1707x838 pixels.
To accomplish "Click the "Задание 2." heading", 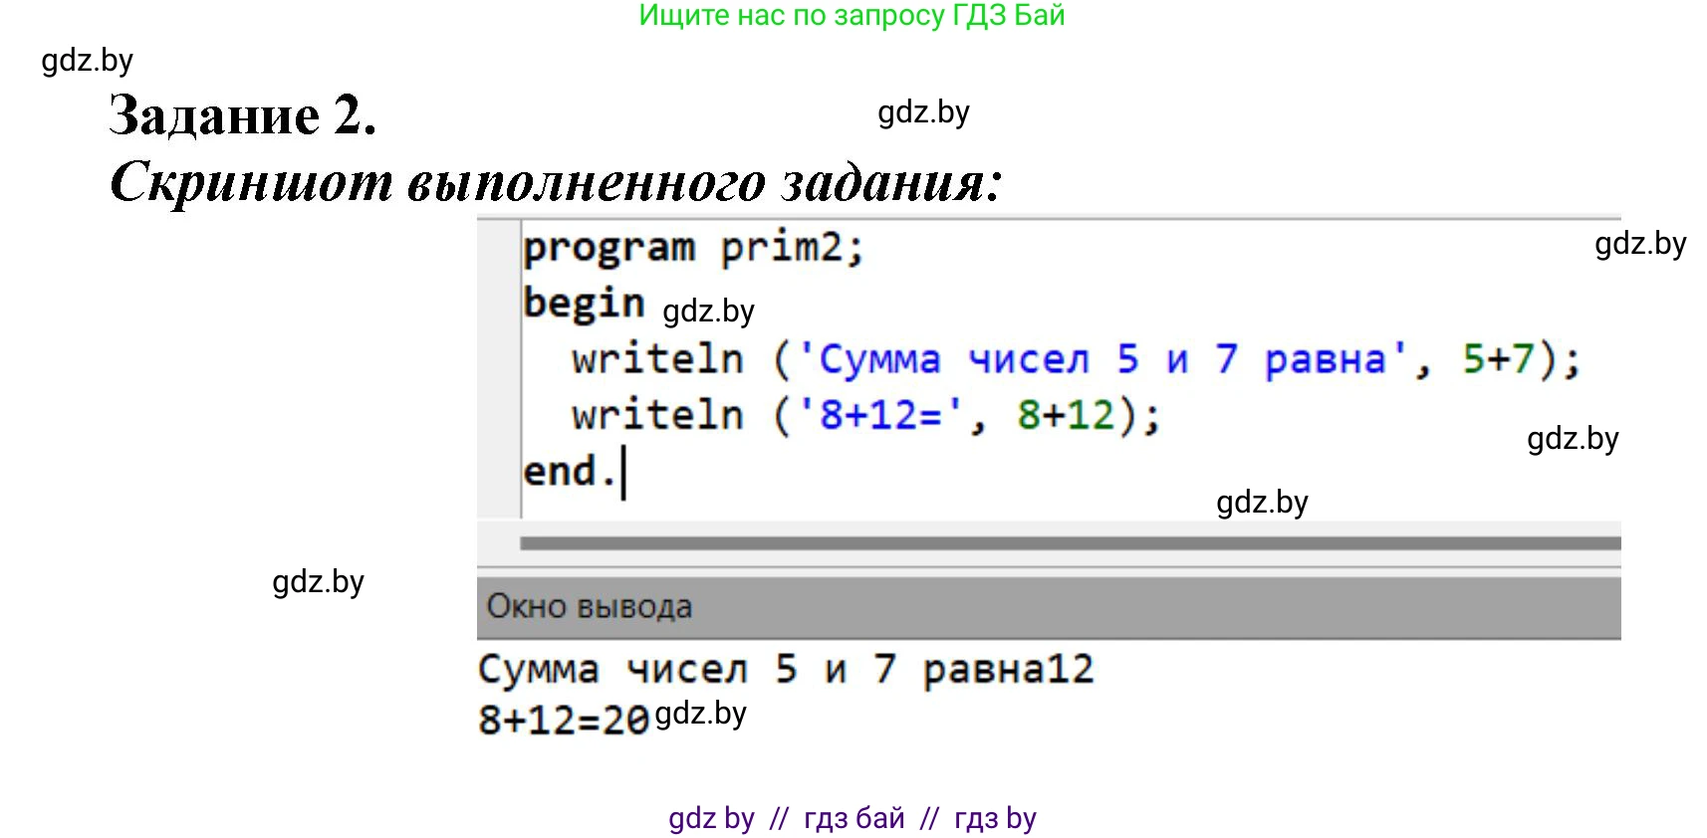I will [242, 115].
